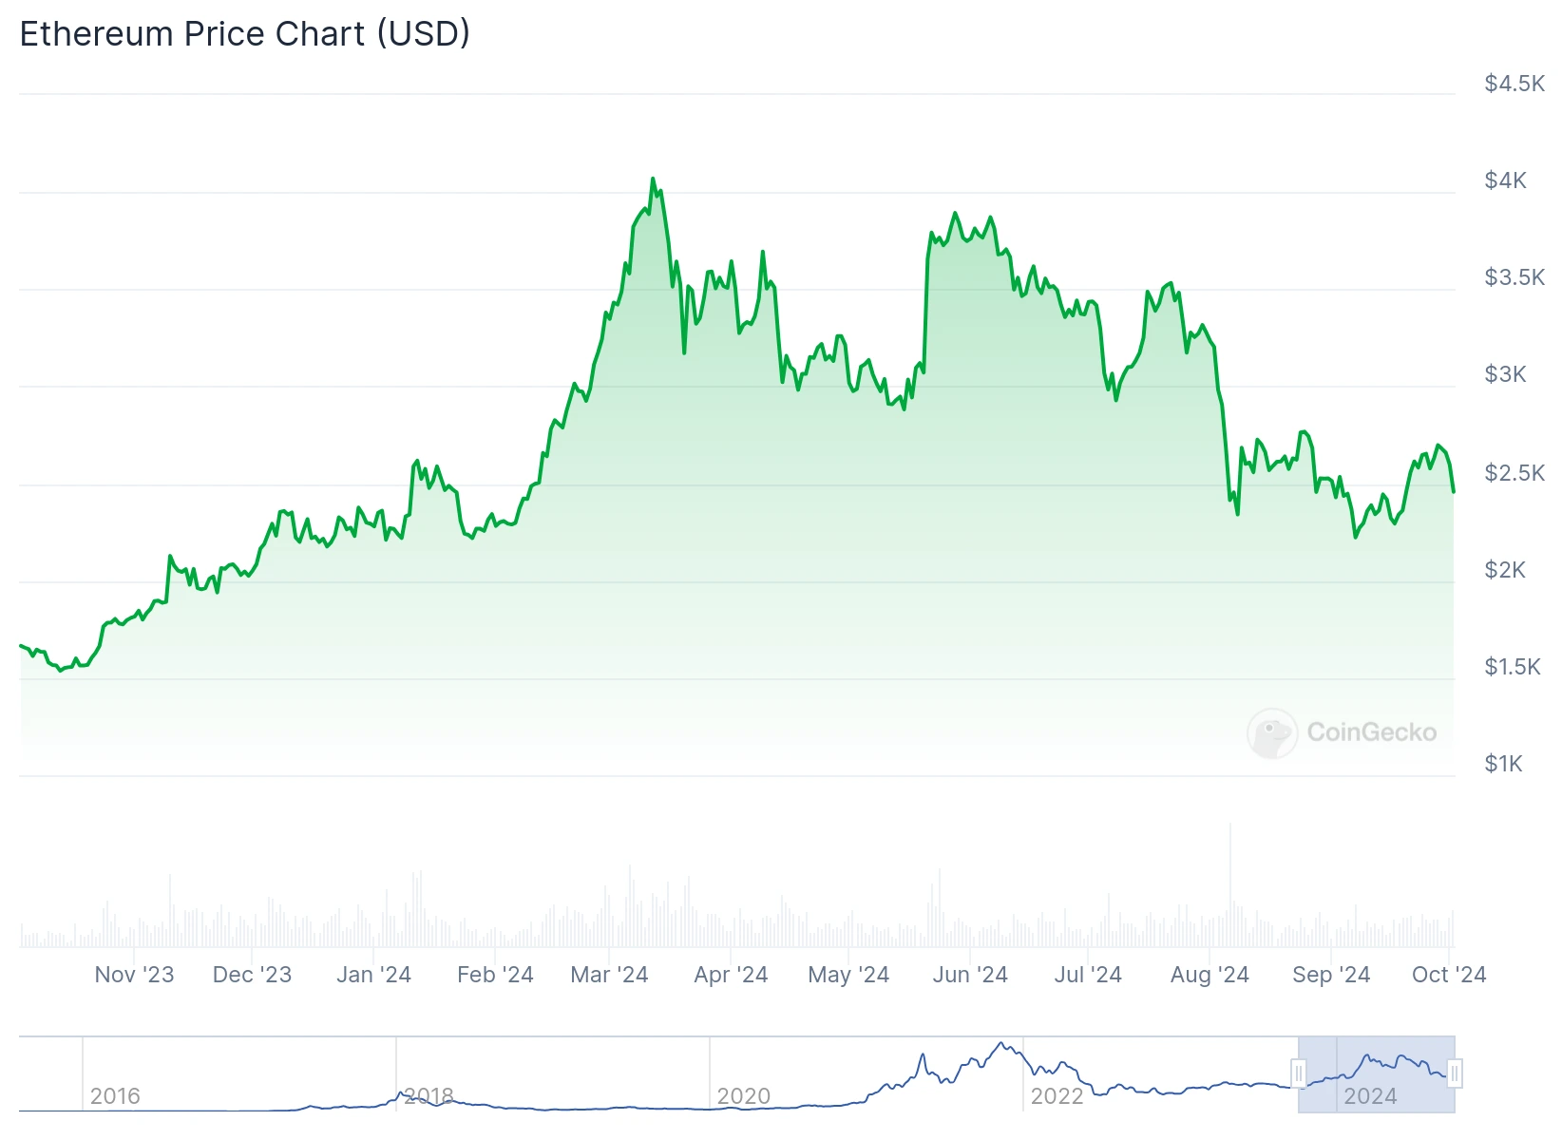
Task: Click the 2016 label in the navigator
Action: (115, 1096)
